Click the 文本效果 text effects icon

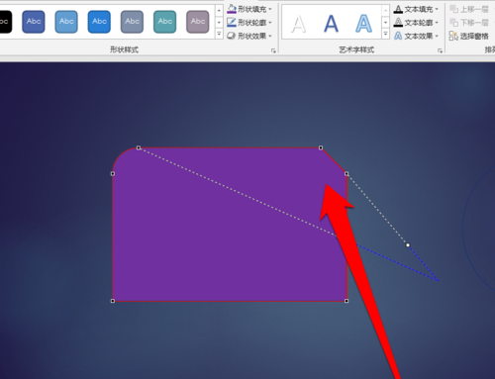[x=398, y=36]
